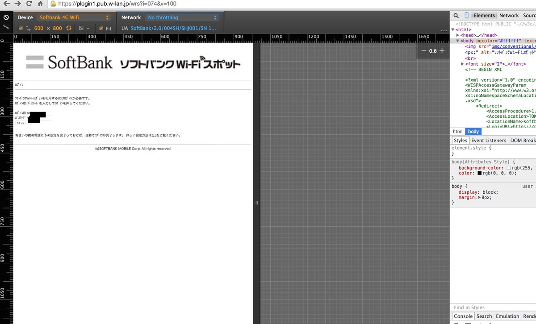Switch to the Sources tab

[529, 16]
